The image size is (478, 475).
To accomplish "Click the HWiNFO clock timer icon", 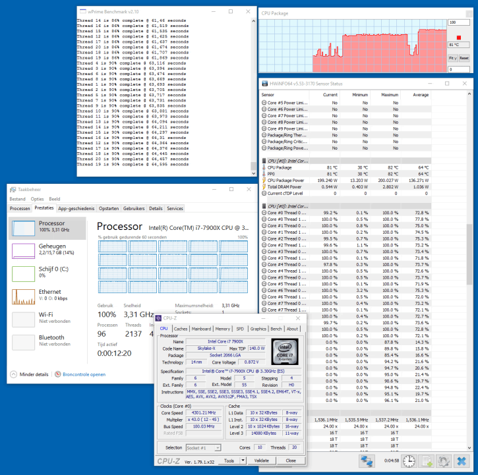I will click(x=409, y=461).
